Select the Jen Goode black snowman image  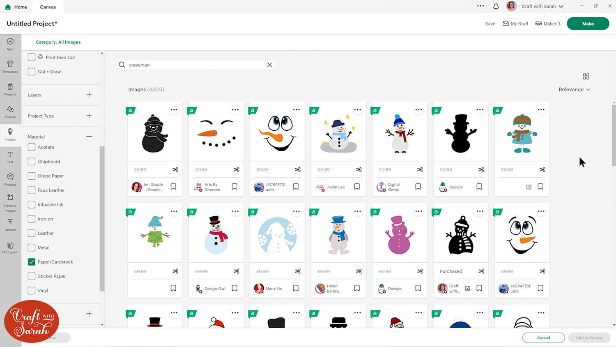155,133
